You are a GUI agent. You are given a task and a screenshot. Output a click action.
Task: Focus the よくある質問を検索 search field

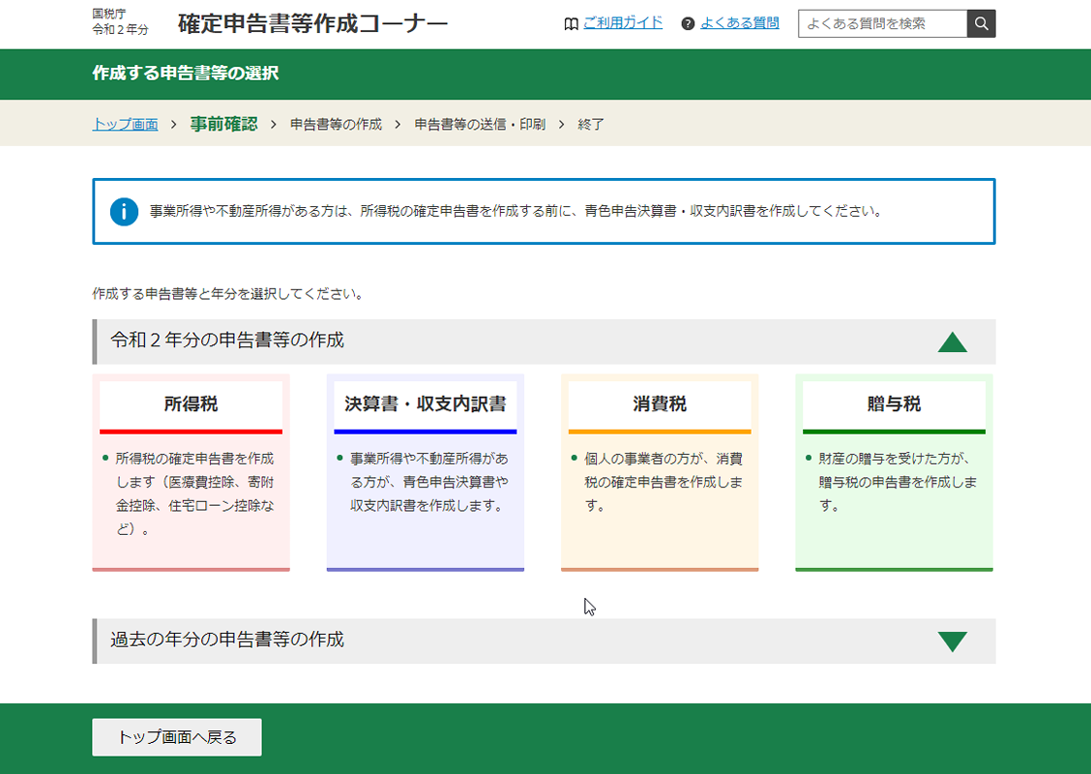tap(881, 24)
